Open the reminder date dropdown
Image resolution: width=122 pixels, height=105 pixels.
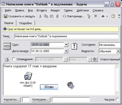tap(65, 59)
